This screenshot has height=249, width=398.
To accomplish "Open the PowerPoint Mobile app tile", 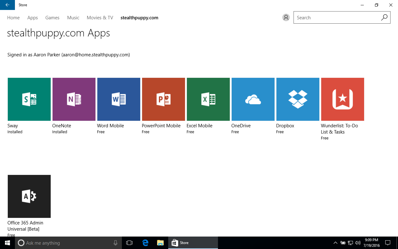I will click(164, 99).
